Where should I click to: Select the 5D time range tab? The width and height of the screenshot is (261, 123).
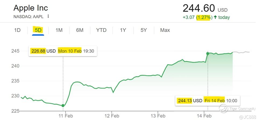(38, 30)
